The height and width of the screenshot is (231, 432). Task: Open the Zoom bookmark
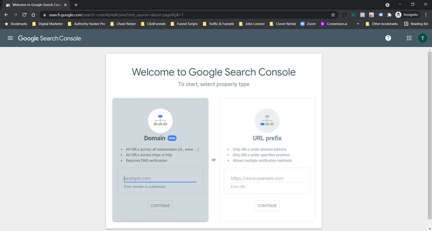308,24
